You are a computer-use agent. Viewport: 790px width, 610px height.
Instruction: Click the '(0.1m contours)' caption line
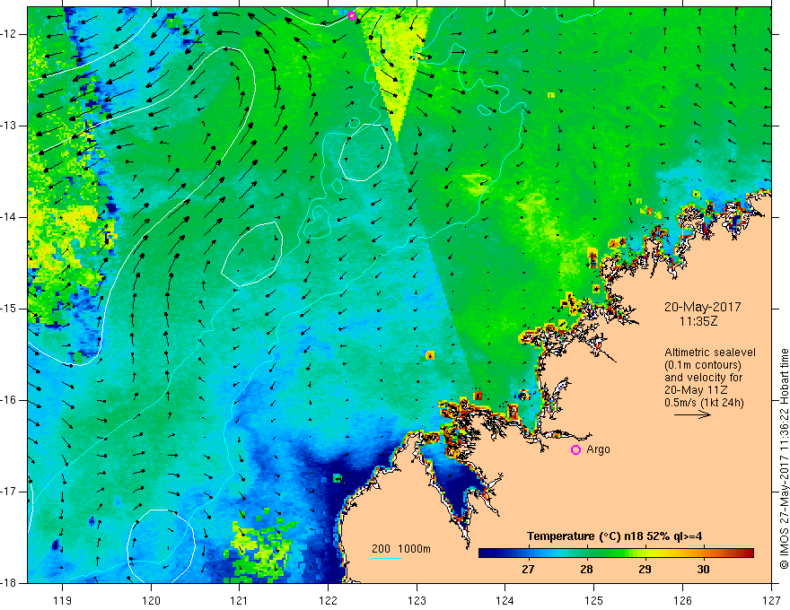(x=703, y=365)
